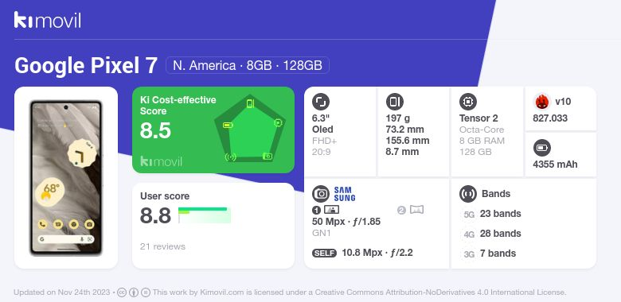Click the Samsung sensor brand logo
The height and width of the screenshot is (302, 621).
(x=345, y=194)
